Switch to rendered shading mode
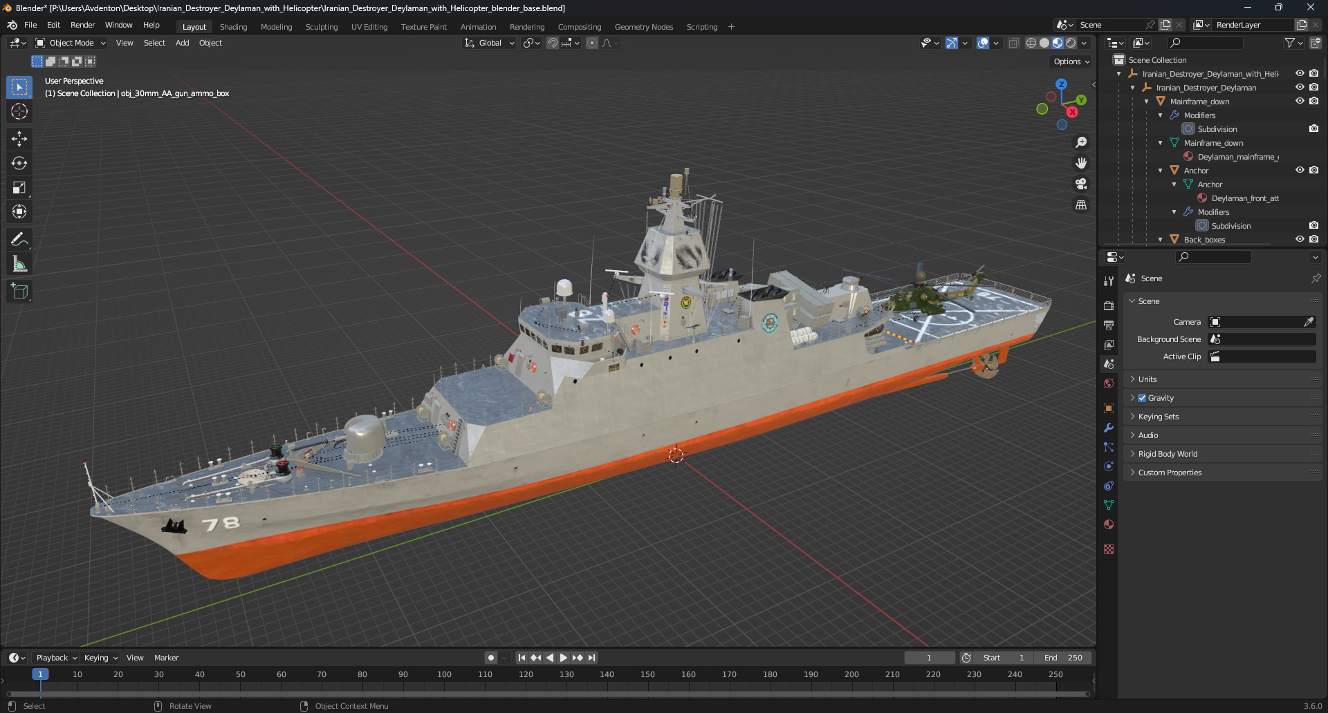The height and width of the screenshot is (713, 1328). (1071, 43)
